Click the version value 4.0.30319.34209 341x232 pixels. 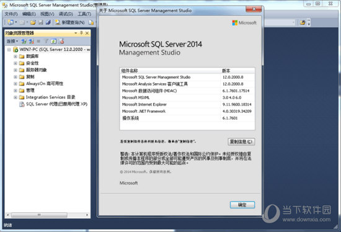(237, 111)
